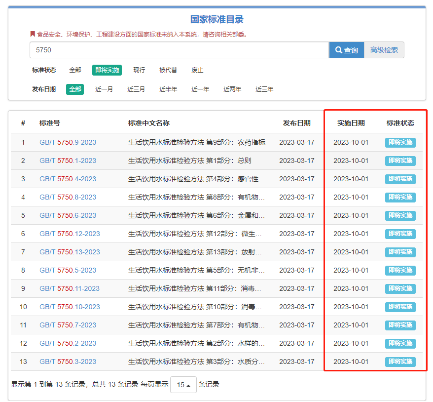Image resolution: width=433 pixels, height=402 pixels.
Task: Select title 第6部分：金属和…
Action: (x=236, y=215)
